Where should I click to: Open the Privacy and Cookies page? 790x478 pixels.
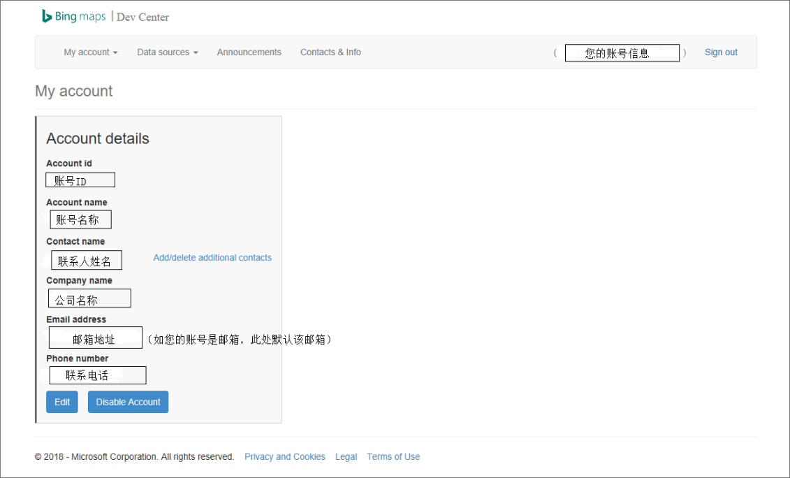(285, 456)
